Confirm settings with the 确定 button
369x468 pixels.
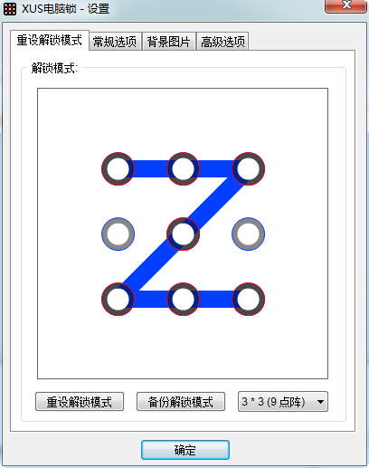pyautogui.click(x=185, y=450)
